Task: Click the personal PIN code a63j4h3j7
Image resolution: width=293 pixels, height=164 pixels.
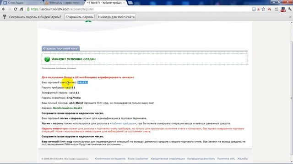Action: pyautogui.click(x=76, y=103)
